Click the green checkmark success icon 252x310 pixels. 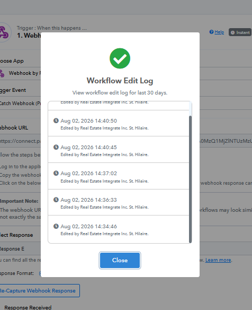point(120,58)
